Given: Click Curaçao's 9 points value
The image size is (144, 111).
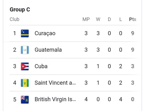Looking at the screenshot, I should click(x=133, y=33).
